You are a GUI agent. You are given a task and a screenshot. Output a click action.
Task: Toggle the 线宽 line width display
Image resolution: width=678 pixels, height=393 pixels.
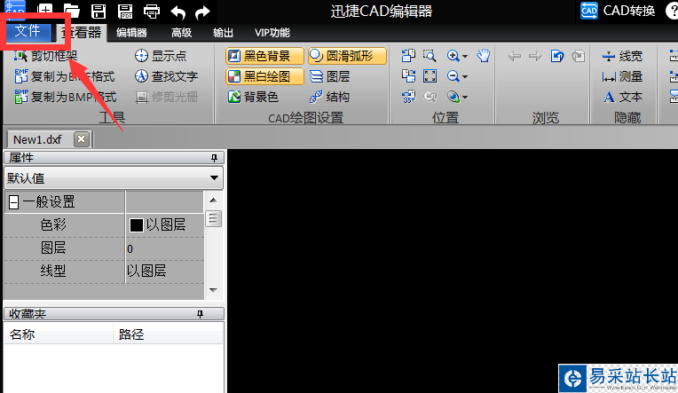click(622, 56)
